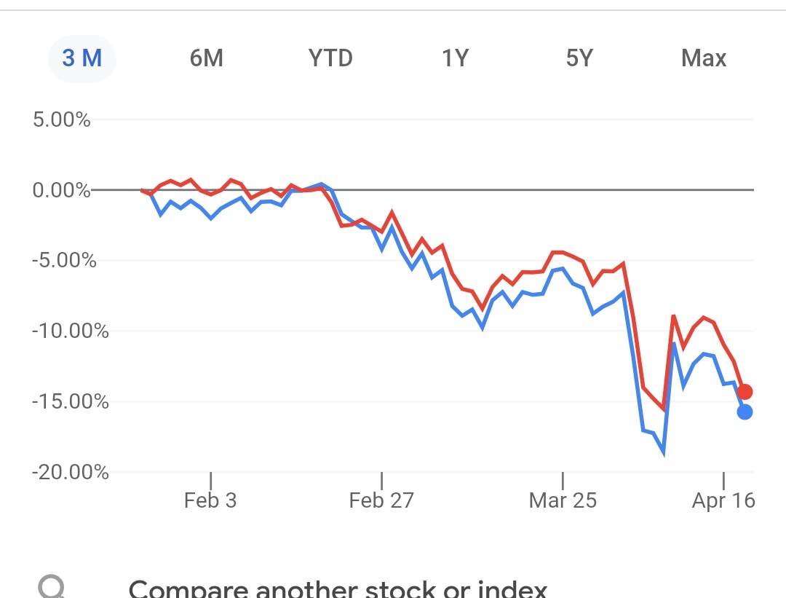
Task: Click the Feb 27 date label
Action: click(x=381, y=500)
